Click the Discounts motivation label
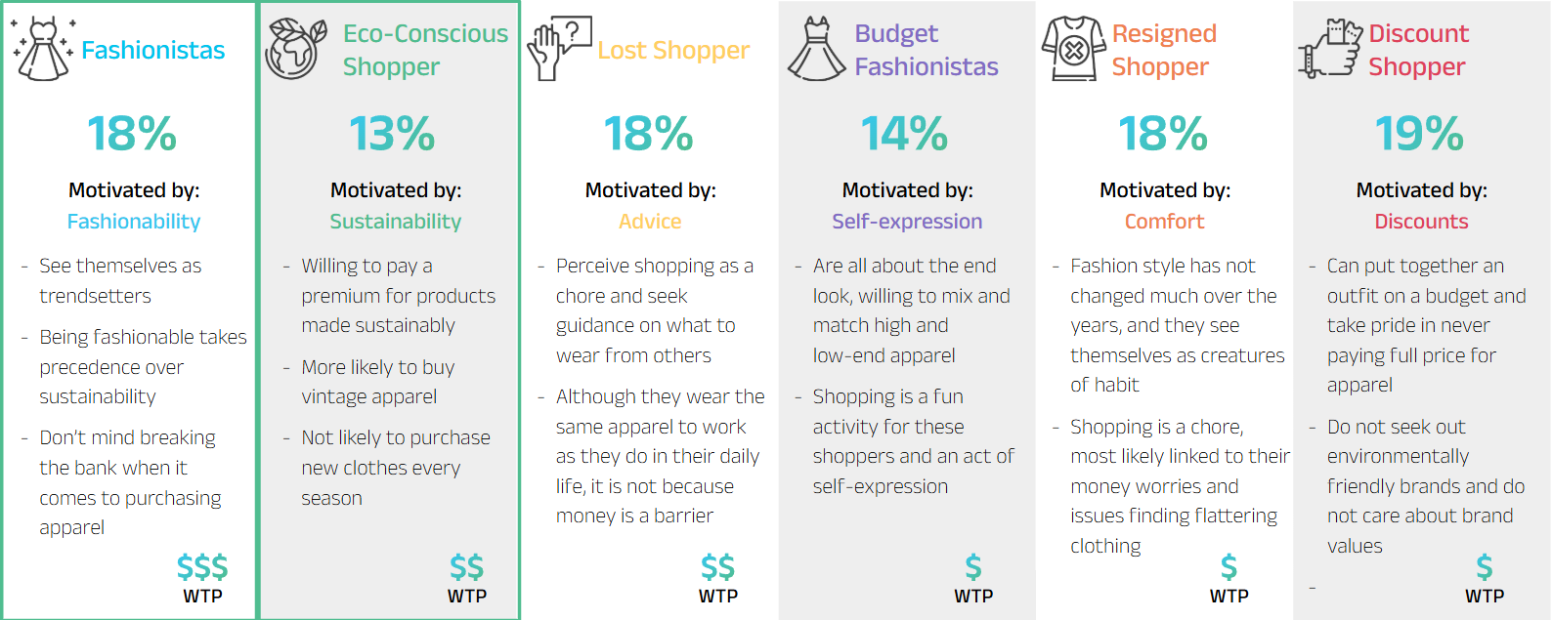The width and height of the screenshot is (1552, 620). click(x=1421, y=222)
